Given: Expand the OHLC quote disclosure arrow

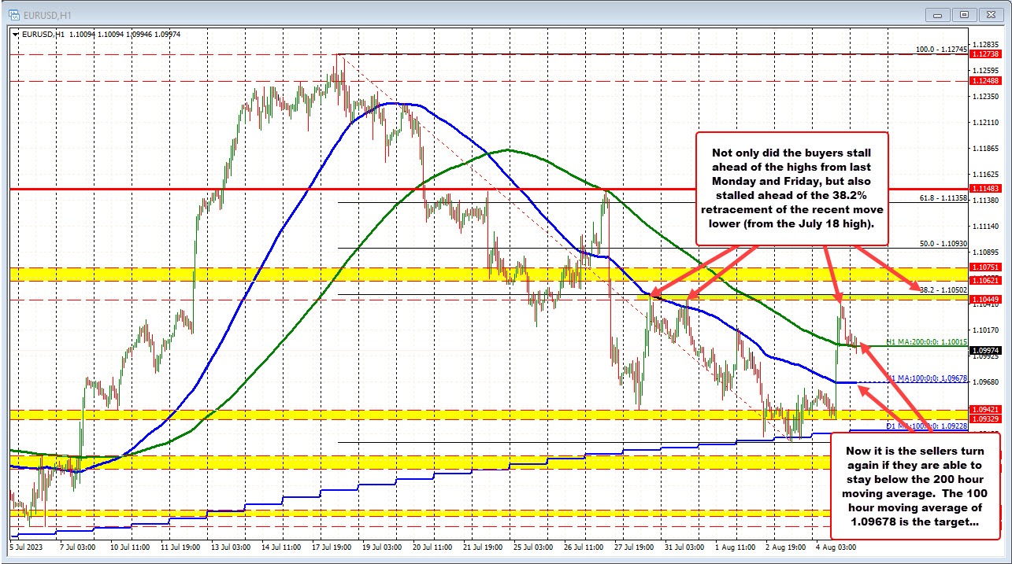Looking at the screenshot, I should coord(13,35).
